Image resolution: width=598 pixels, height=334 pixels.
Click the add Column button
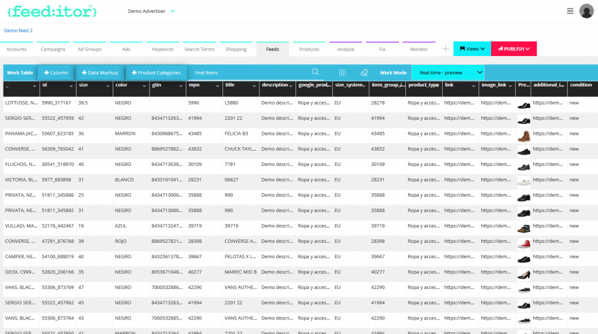point(56,72)
